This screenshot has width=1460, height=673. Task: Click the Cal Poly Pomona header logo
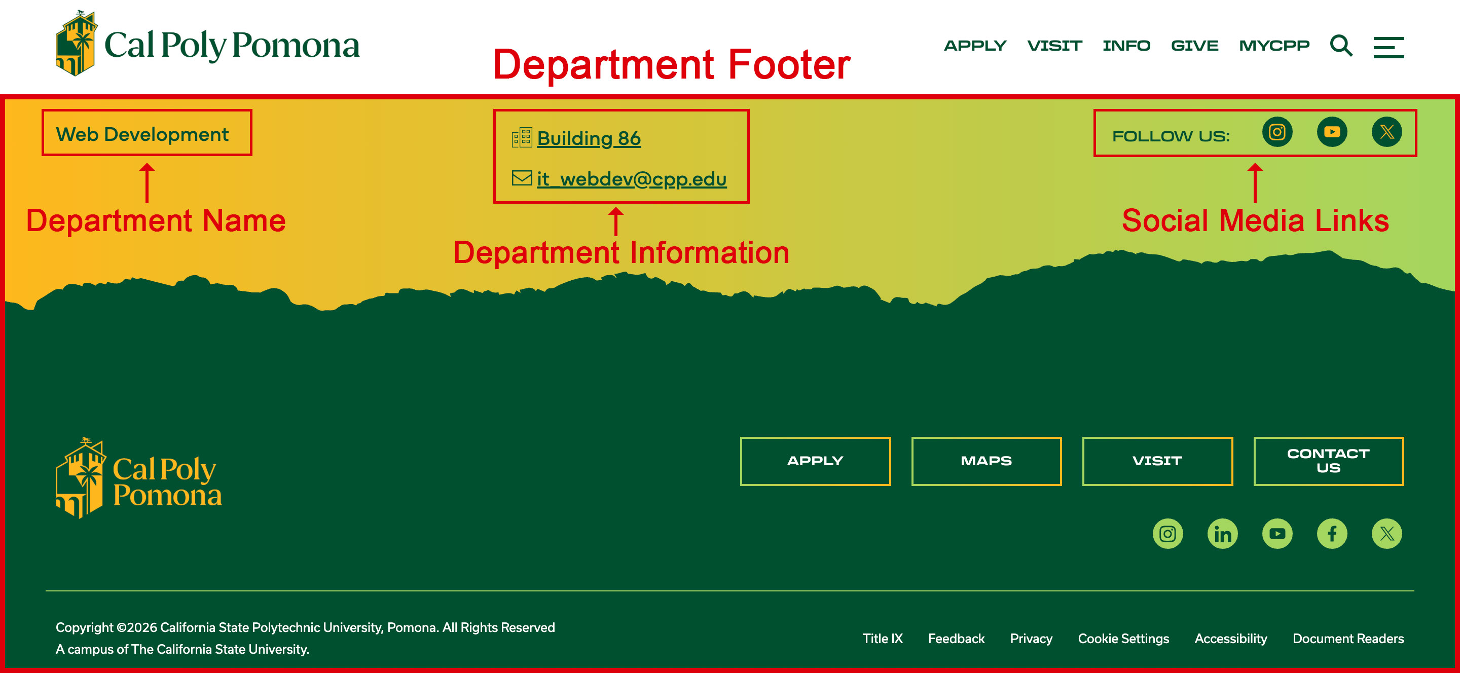[x=207, y=44]
